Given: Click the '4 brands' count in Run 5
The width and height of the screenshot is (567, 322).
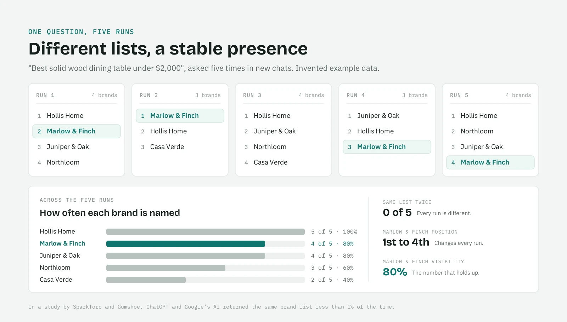Looking at the screenshot, I should coord(518,95).
